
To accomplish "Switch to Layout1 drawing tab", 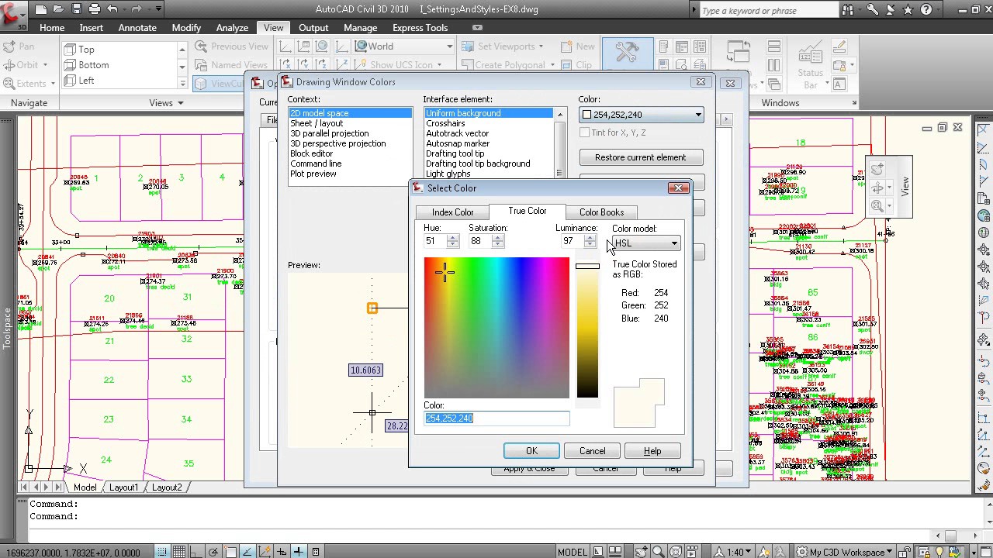I will (123, 487).
